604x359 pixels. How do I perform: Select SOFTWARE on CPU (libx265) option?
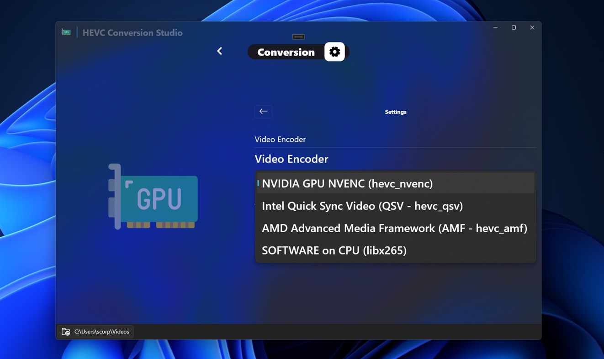coord(396,250)
